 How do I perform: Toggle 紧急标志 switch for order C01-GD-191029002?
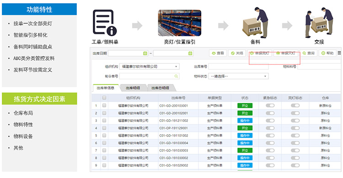270,165
